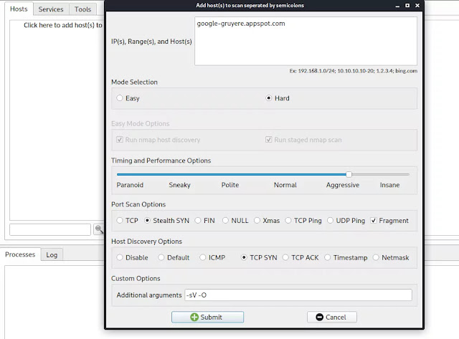
Task: Select Disable host discovery option
Action: click(120, 257)
